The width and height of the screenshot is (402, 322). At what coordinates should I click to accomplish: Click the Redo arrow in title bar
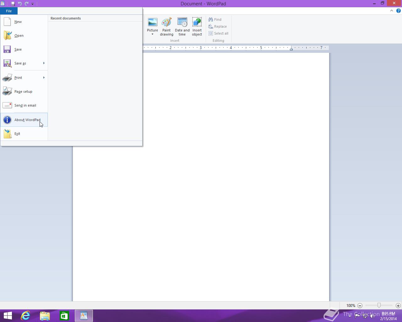tap(26, 4)
